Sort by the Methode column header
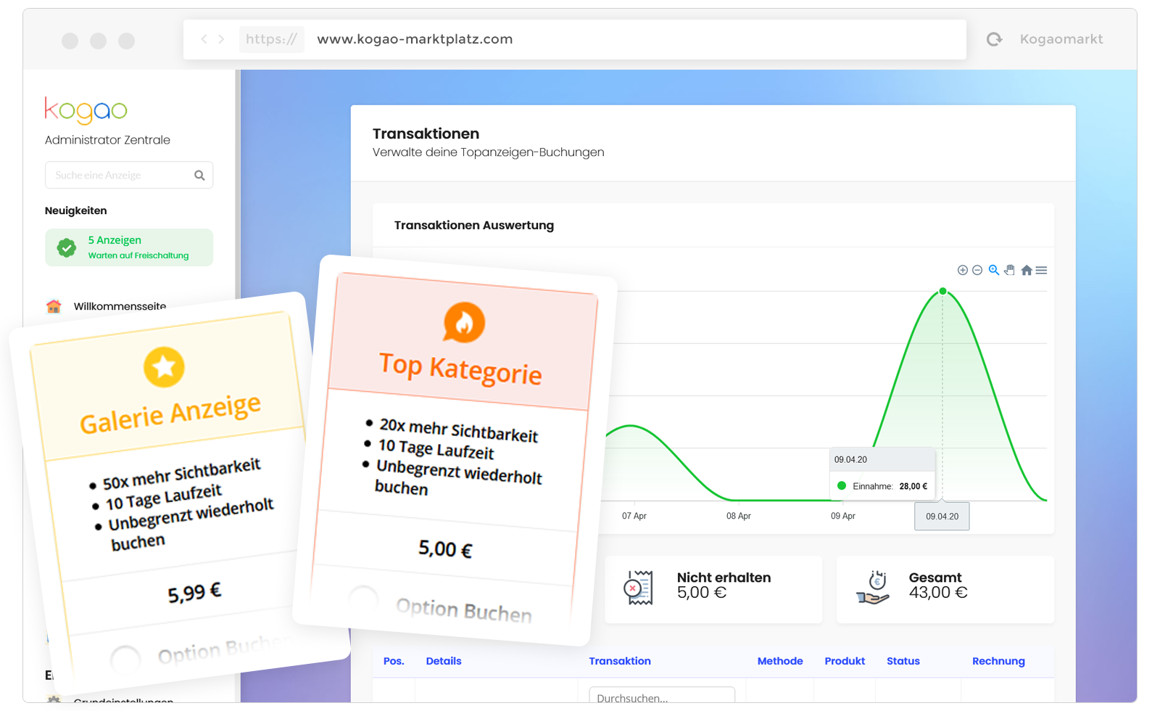 click(780, 661)
